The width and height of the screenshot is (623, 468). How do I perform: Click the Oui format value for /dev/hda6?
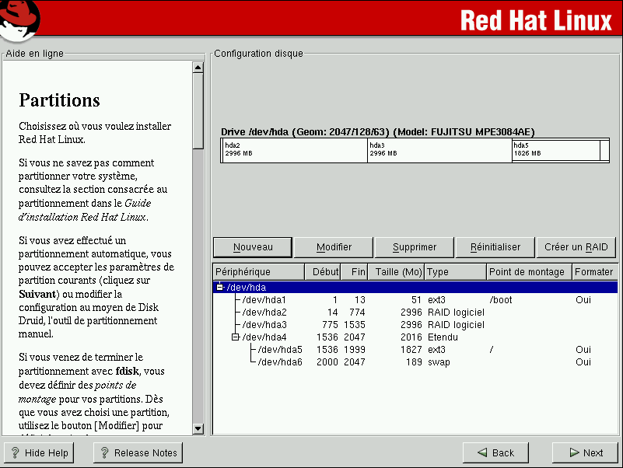[583, 362]
